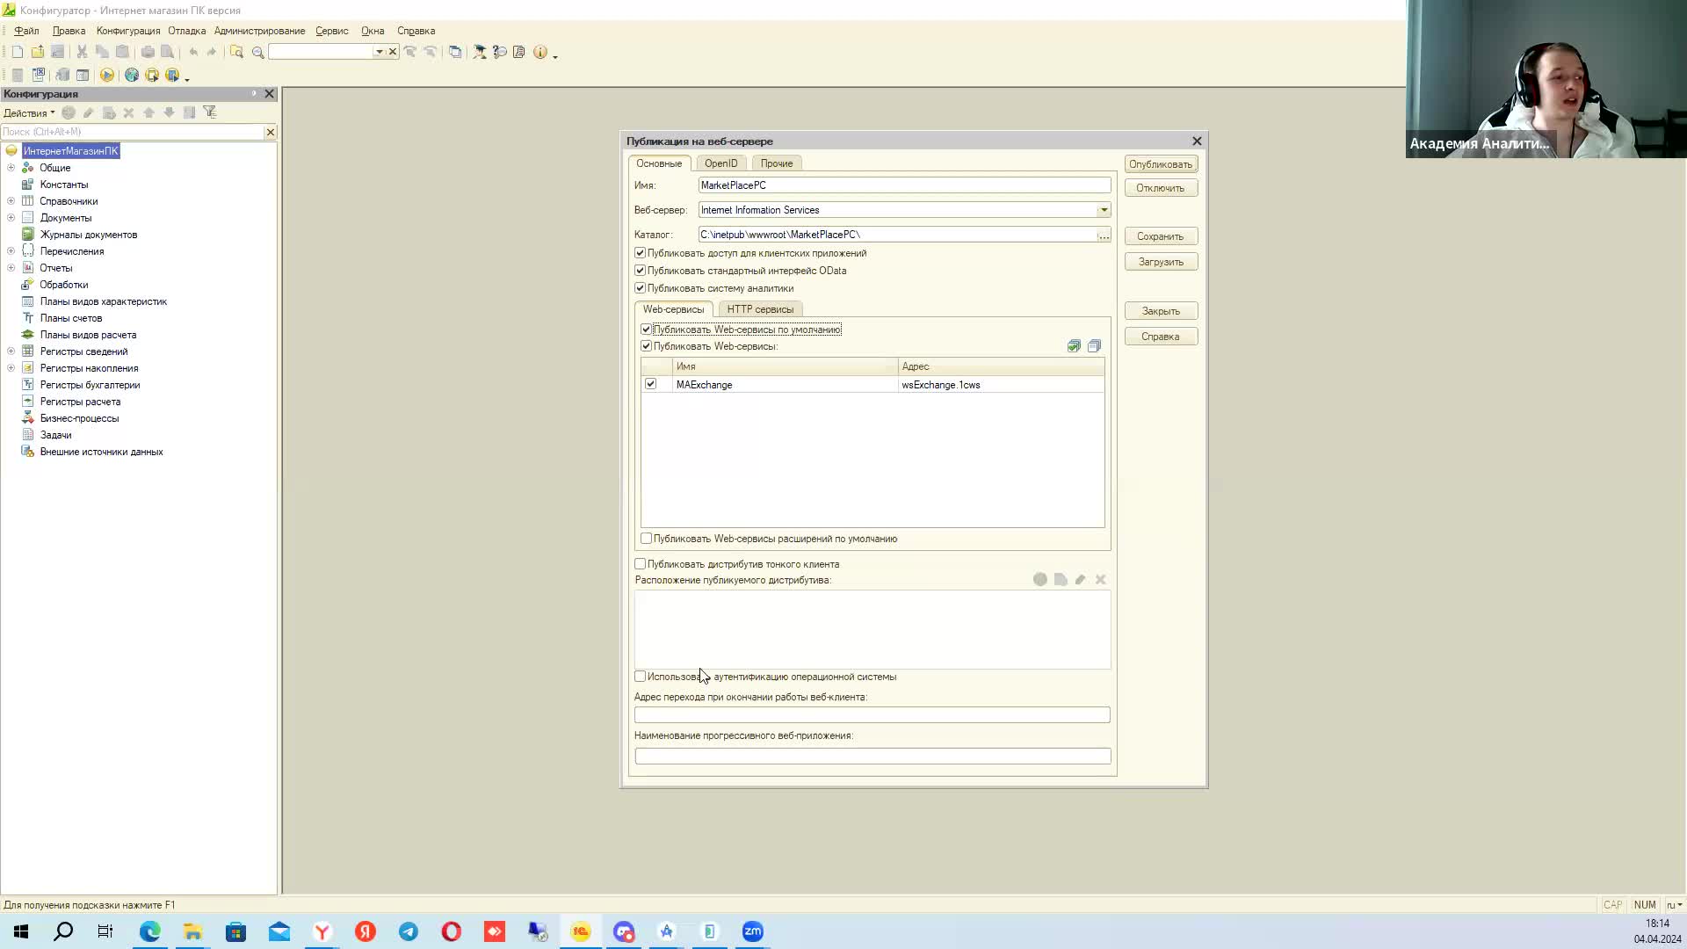Click the web client exit address field

coord(872,715)
